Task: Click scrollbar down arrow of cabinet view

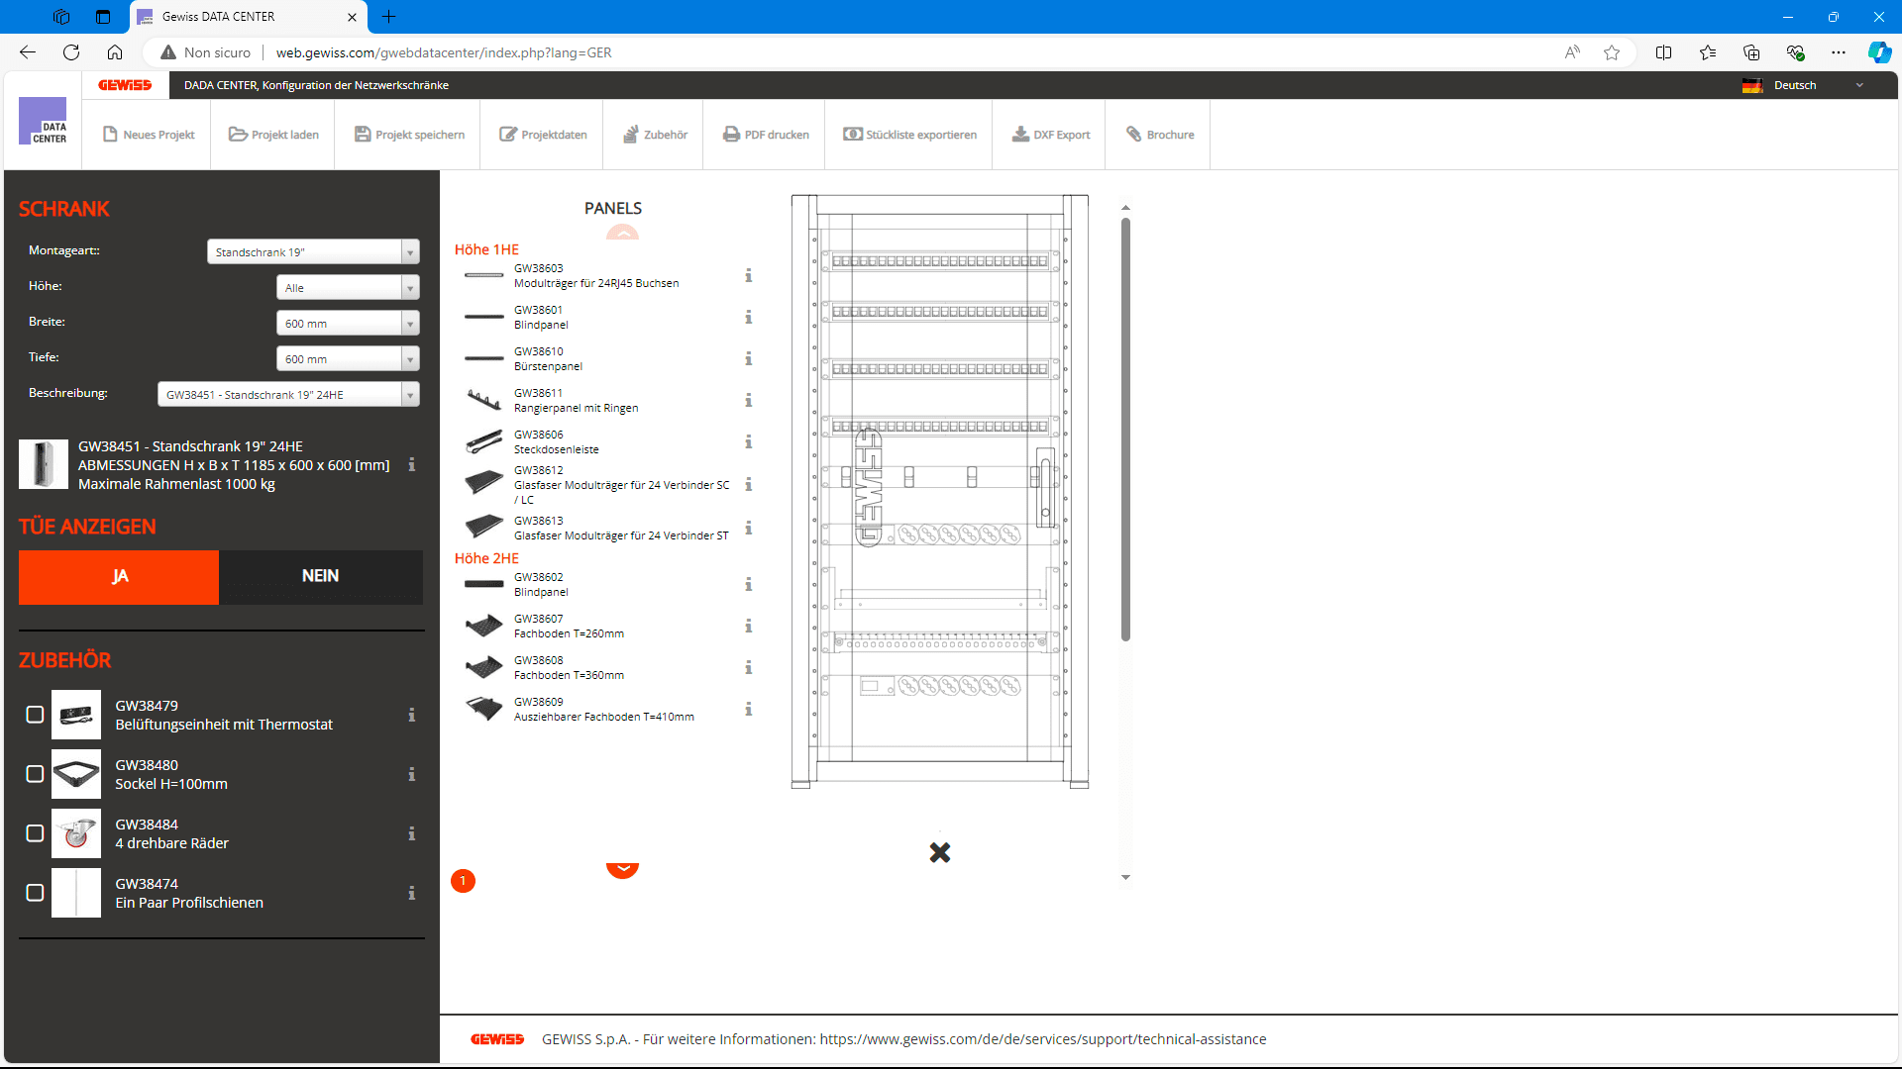Action: coord(1125,877)
